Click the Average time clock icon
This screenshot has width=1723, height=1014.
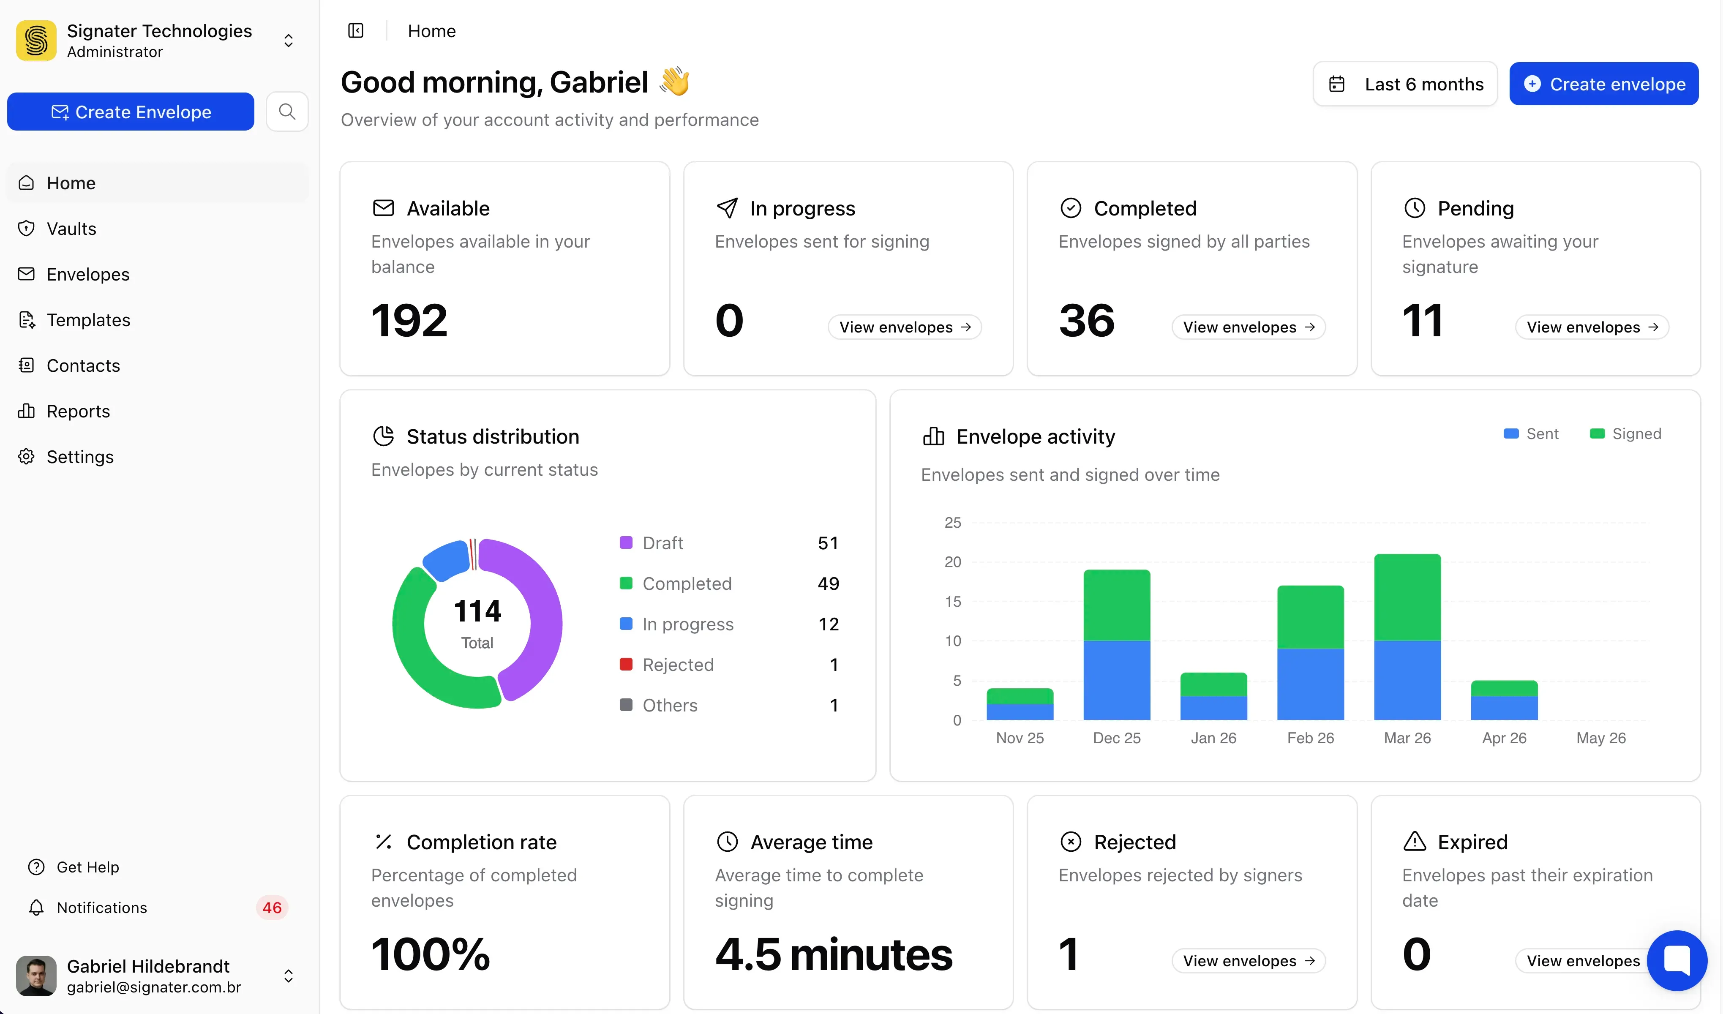point(727,842)
